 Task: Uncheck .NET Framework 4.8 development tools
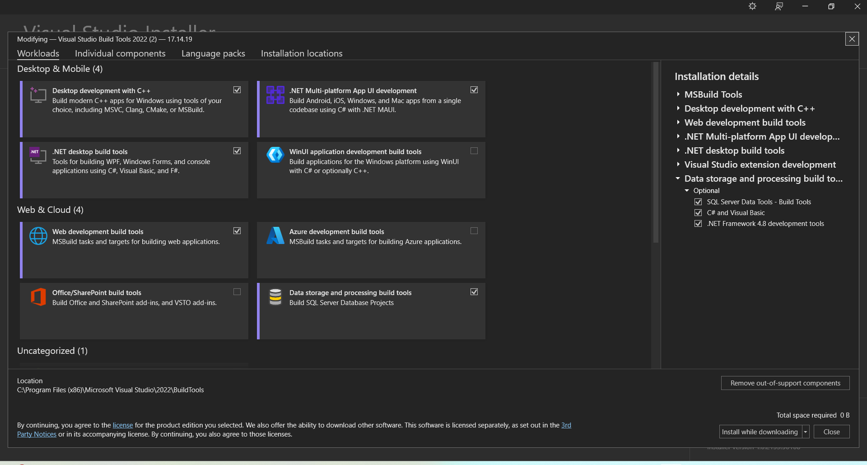(698, 224)
